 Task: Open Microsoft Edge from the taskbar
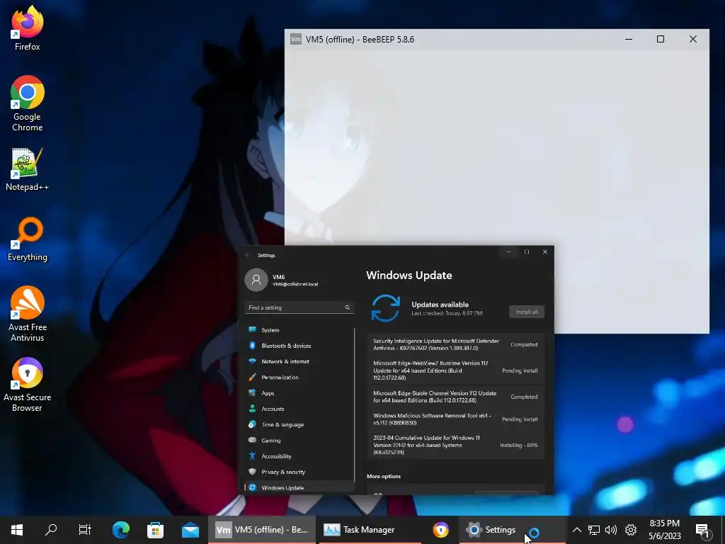[120, 530]
